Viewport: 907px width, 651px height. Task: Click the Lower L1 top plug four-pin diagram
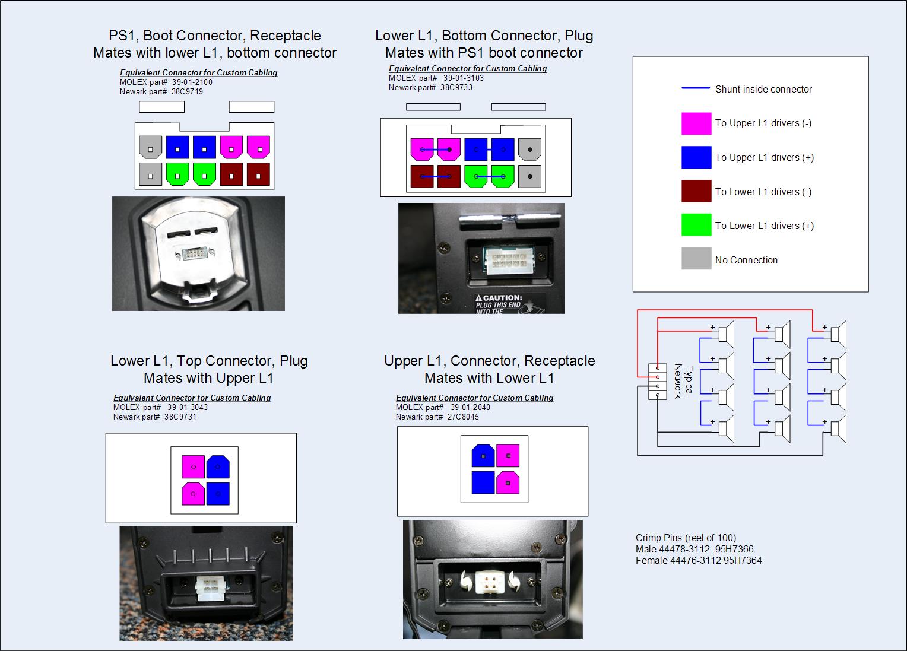tap(205, 480)
